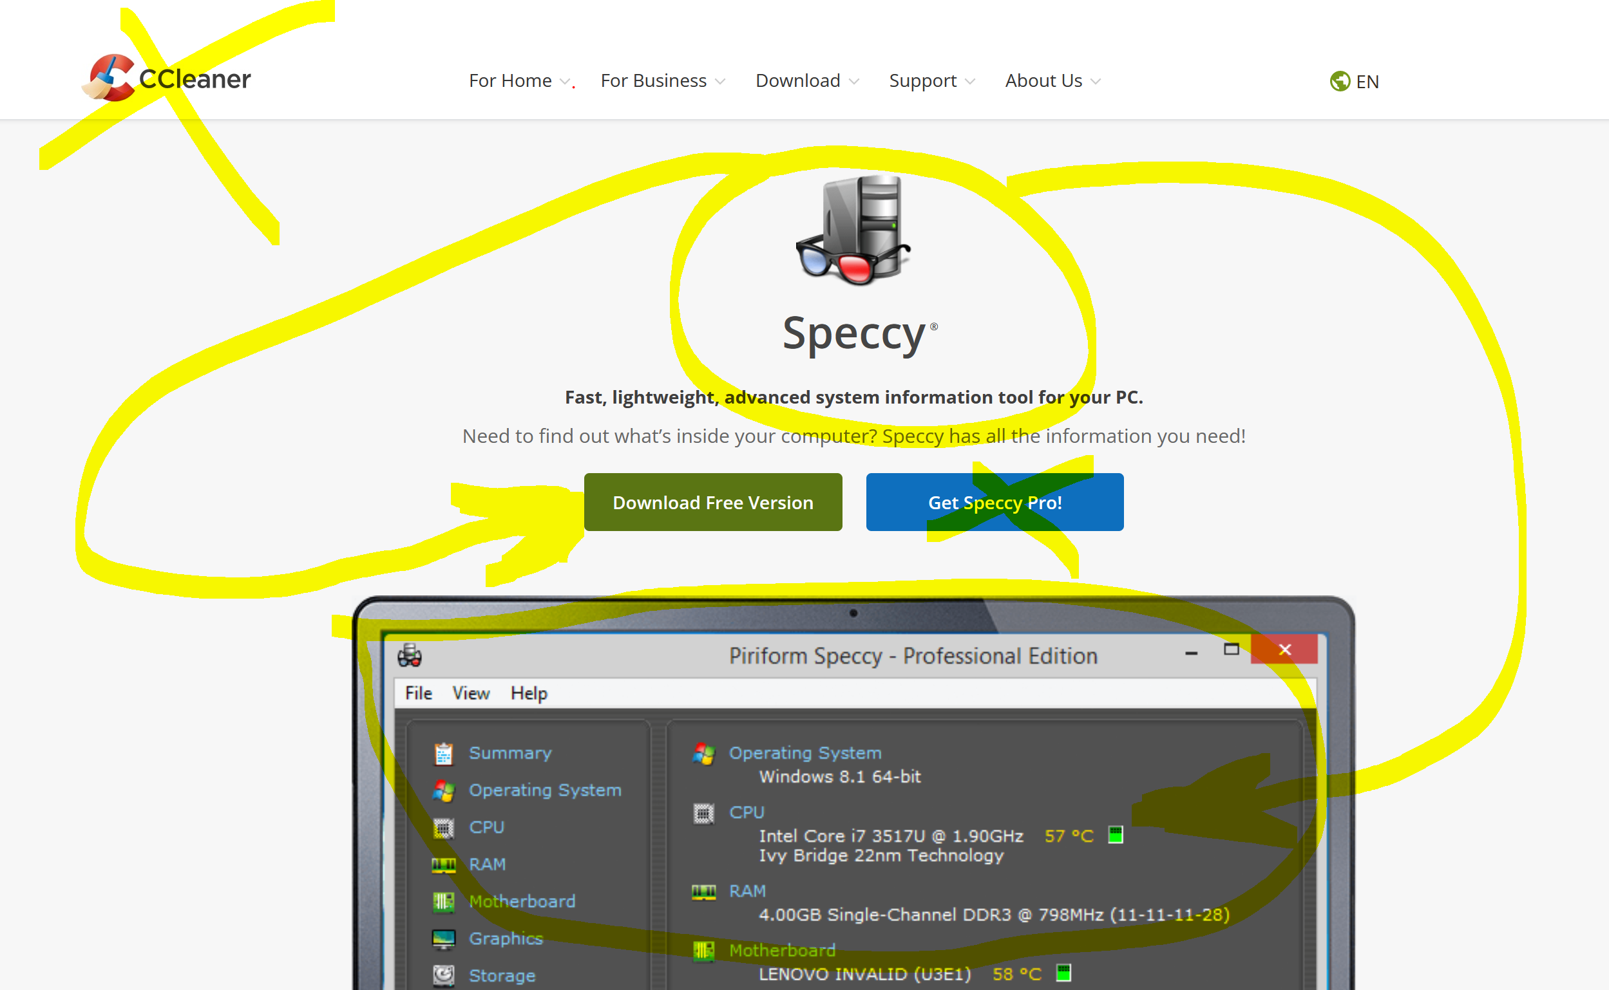Click the Storage disk icon in sidebar
Image resolution: width=1609 pixels, height=990 pixels.
444,976
